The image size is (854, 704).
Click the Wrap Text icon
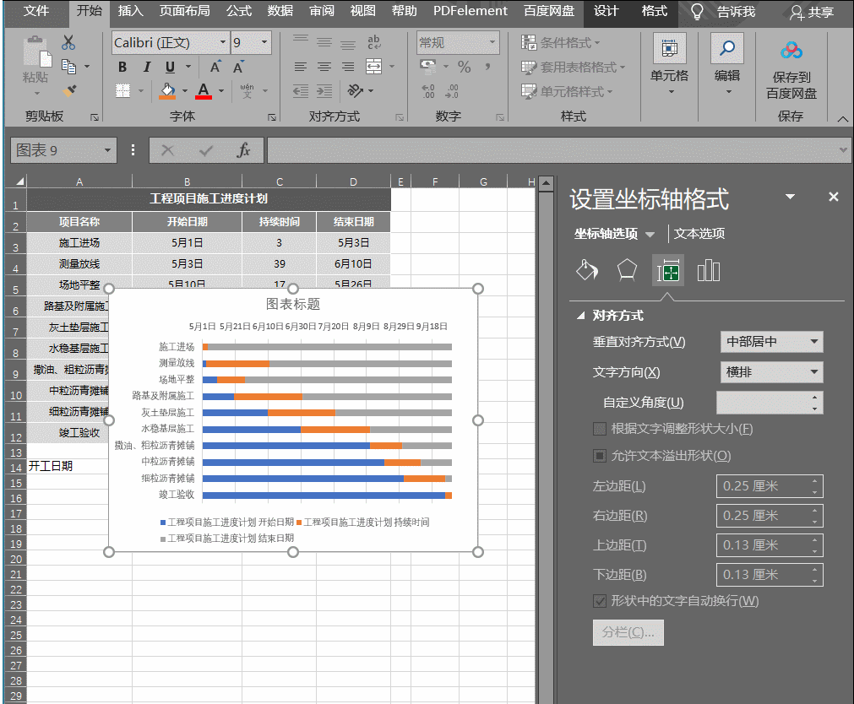(x=373, y=42)
